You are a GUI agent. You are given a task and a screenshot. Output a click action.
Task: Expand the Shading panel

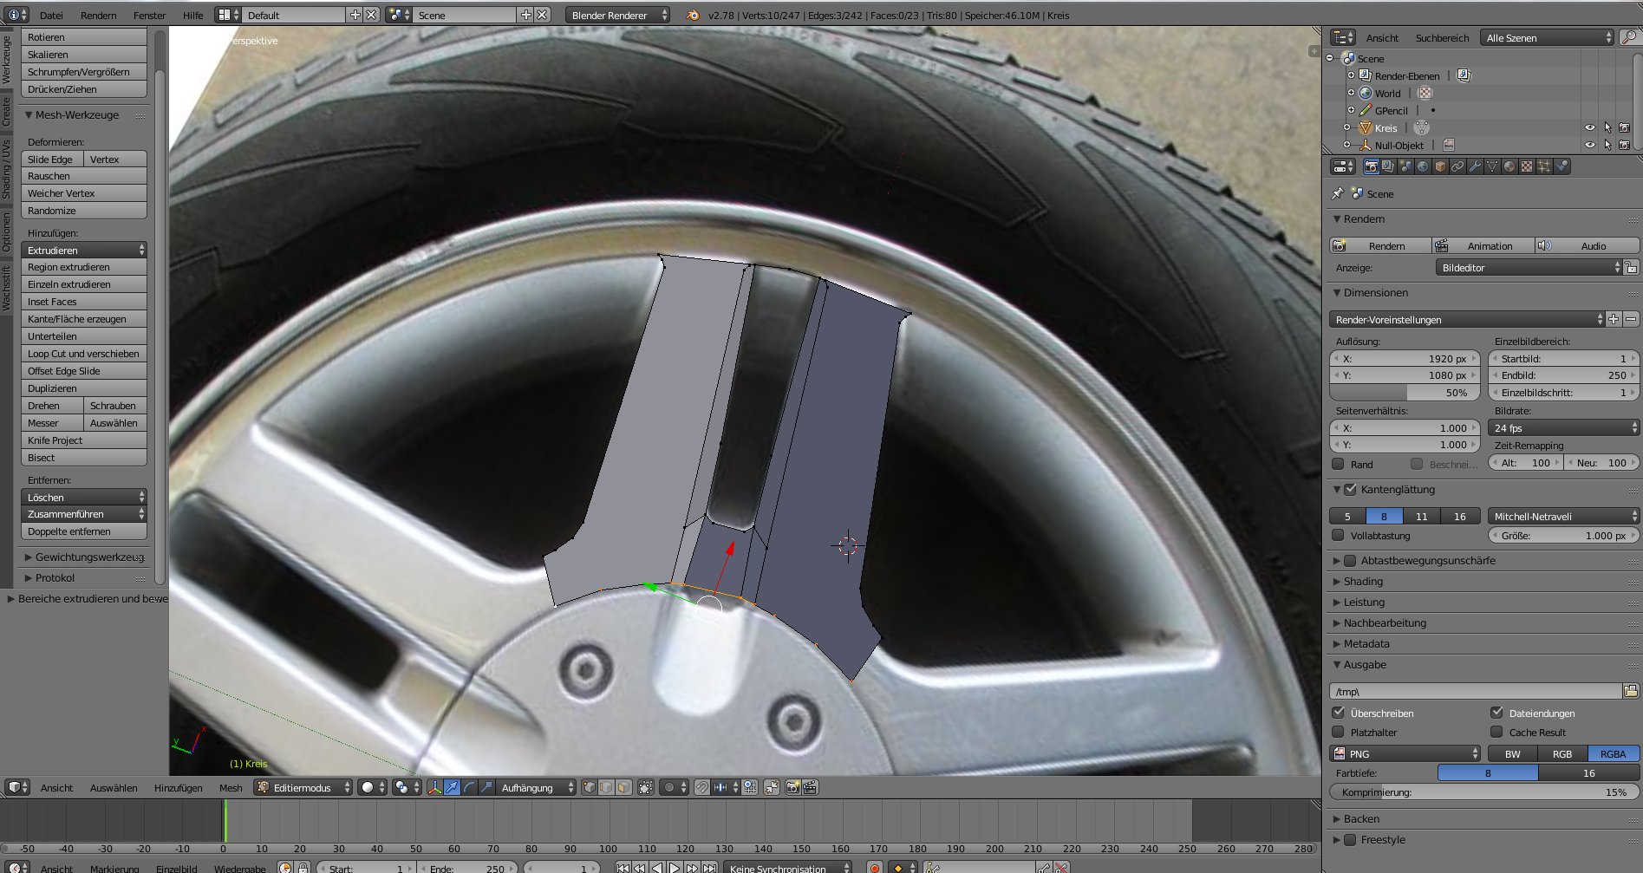(x=1362, y=581)
